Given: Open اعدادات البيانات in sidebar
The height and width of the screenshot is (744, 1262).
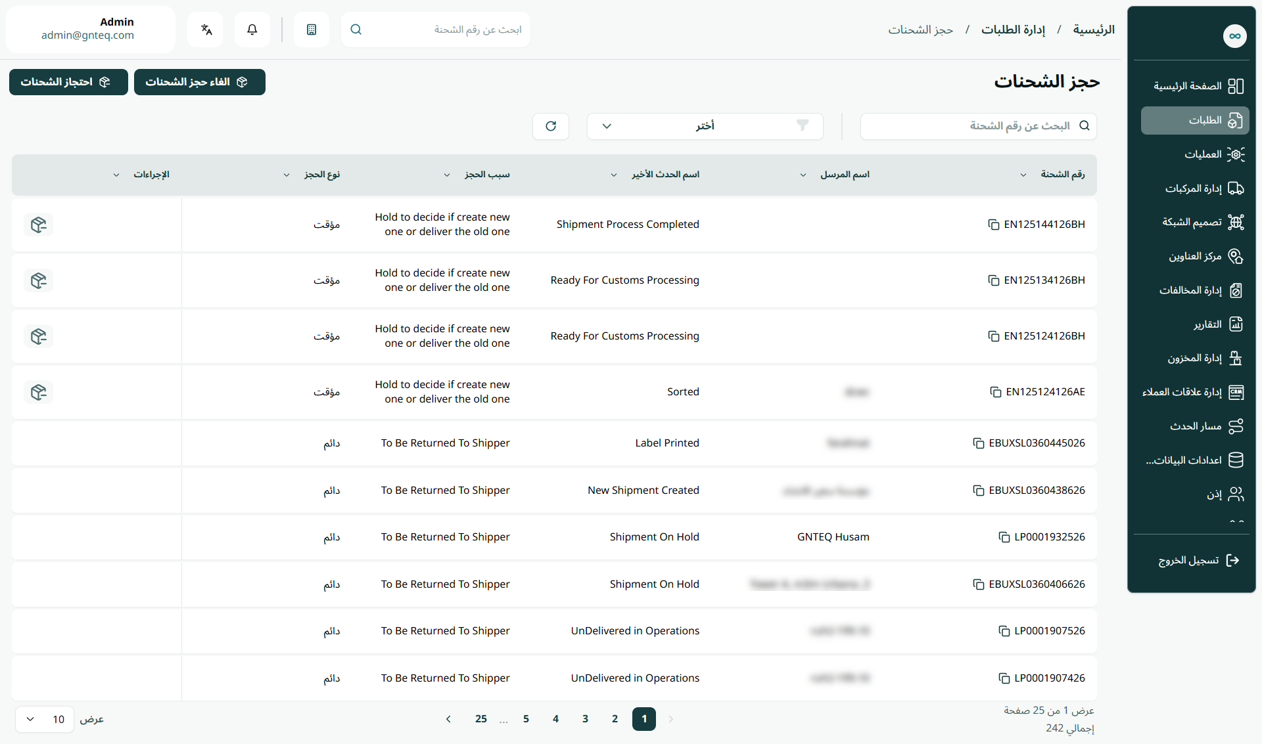Looking at the screenshot, I should click(x=1195, y=460).
